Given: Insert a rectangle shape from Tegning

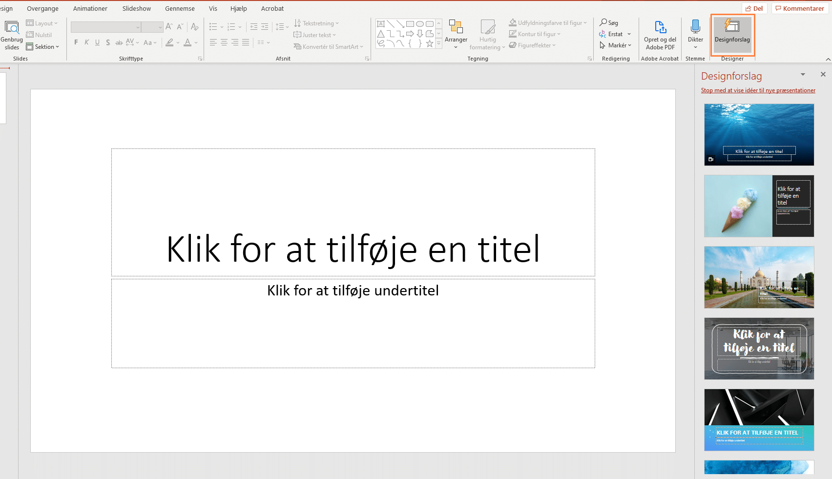Looking at the screenshot, I should coord(409,23).
